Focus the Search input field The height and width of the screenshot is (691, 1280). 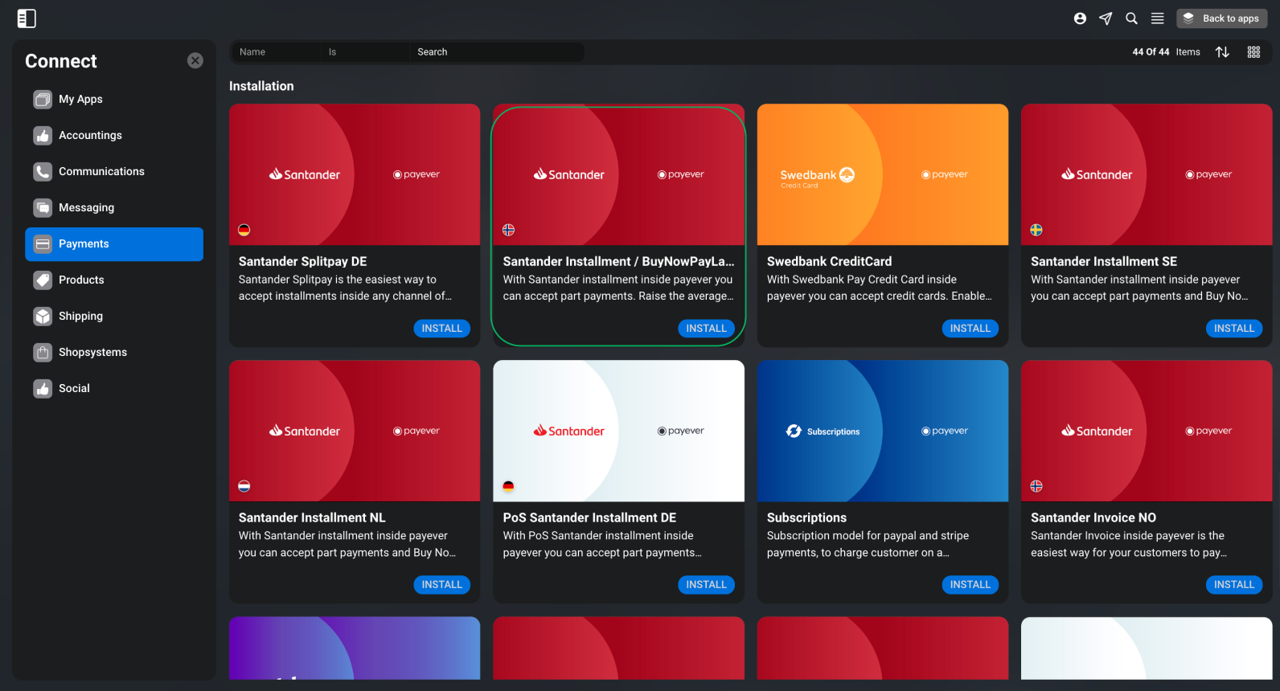[x=497, y=52]
